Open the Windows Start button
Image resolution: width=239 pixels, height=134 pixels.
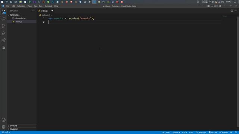(2, 2)
